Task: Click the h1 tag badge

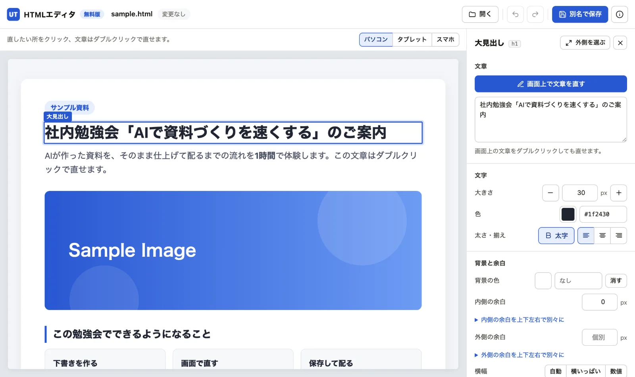Action: (x=514, y=44)
